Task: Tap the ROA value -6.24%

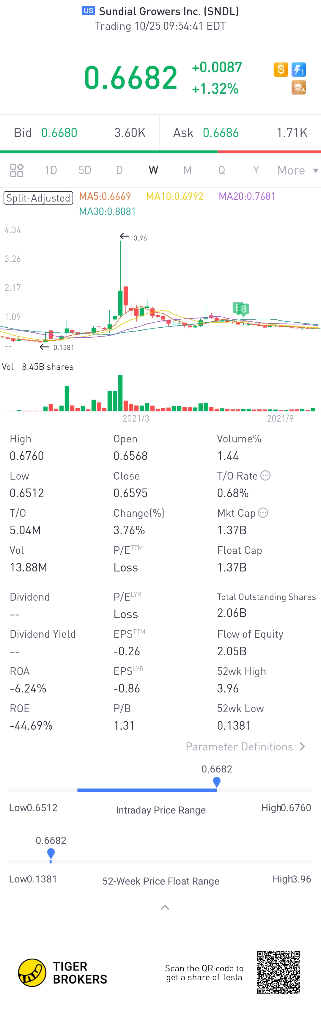Action: 28,689
